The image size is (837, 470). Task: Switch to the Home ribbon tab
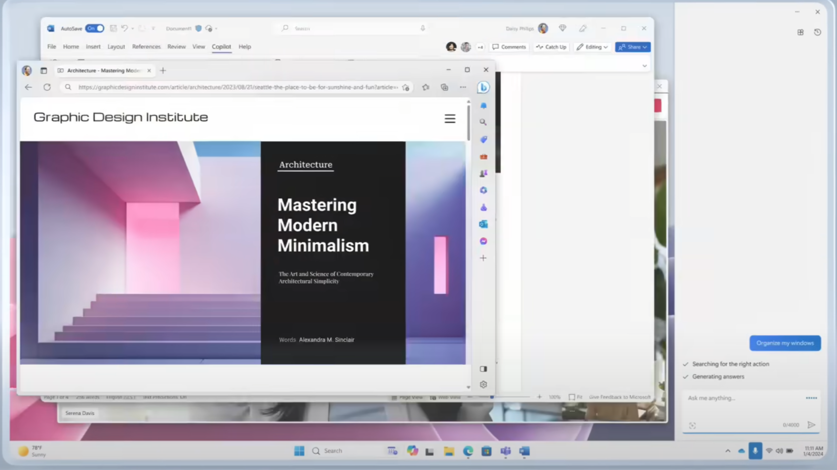click(71, 47)
